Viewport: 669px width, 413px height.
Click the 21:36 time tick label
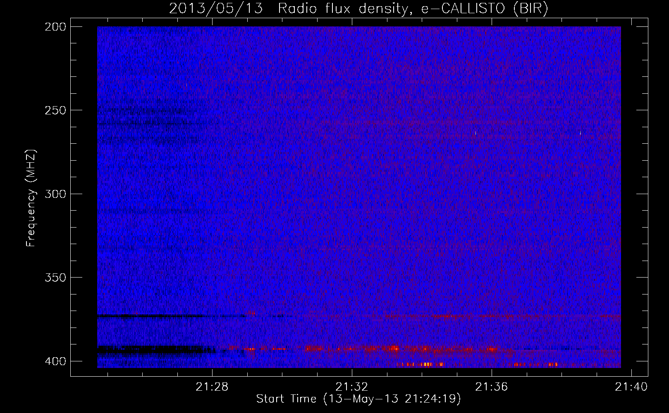pyautogui.click(x=492, y=387)
